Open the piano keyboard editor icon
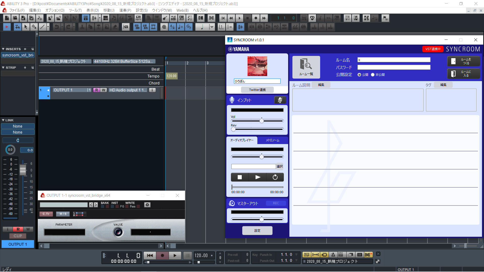The width and height of the screenshot is (484, 272). (157, 18)
